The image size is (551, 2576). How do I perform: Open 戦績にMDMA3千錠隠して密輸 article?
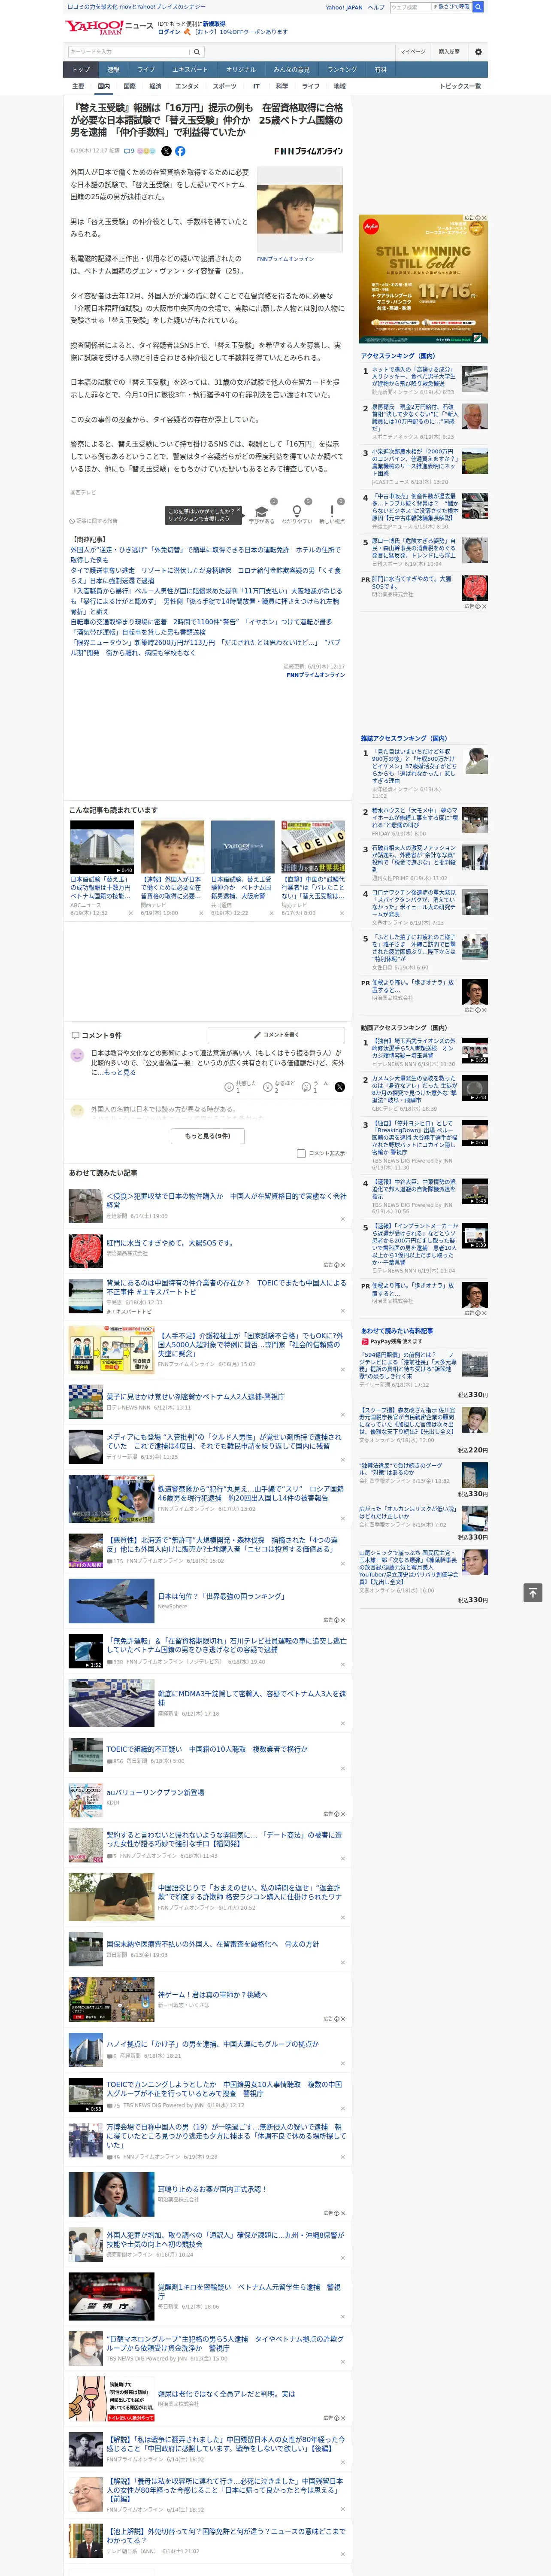pyautogui.click(x=252, y=1698)
